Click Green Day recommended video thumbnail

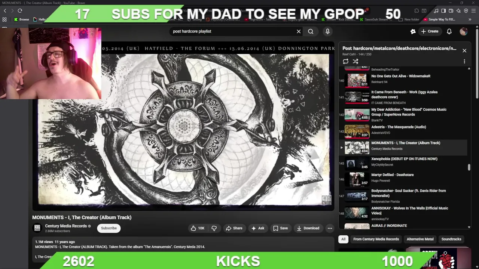tap(438, 257)
